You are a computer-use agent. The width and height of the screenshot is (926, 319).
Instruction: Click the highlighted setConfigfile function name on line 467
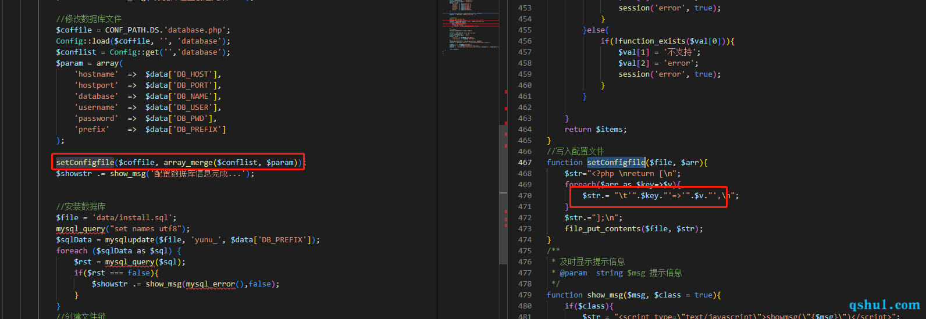tap(616, 163)
